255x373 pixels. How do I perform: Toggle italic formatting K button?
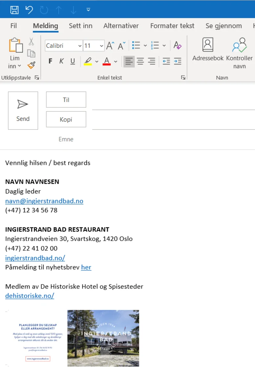point(61,61)
